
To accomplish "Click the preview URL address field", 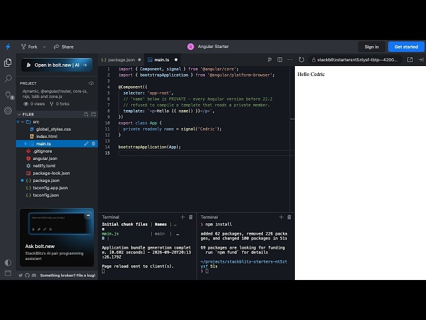I will 355,59.
